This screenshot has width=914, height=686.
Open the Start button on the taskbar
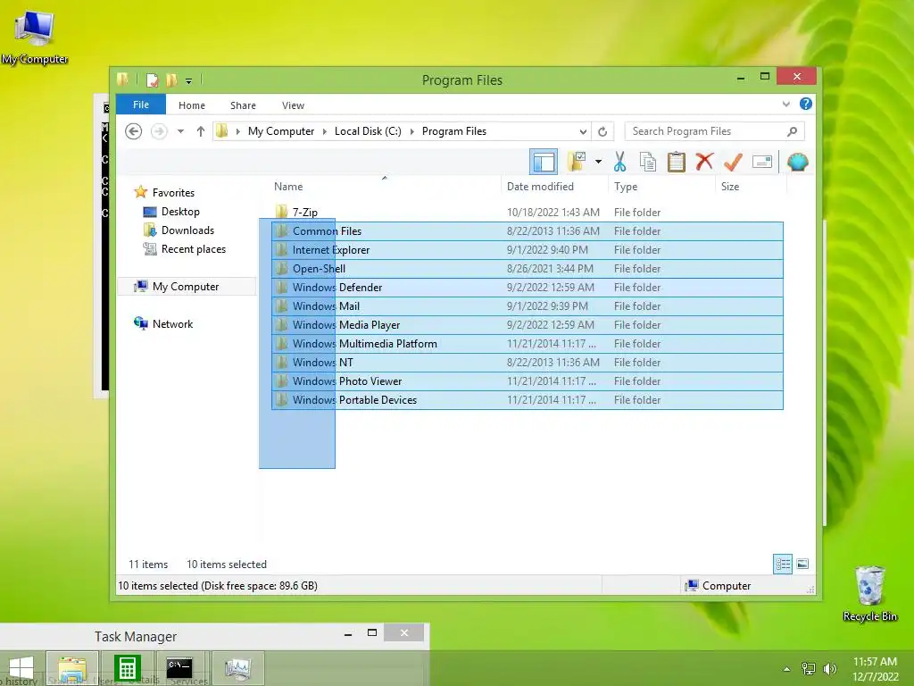pos(21,668)
